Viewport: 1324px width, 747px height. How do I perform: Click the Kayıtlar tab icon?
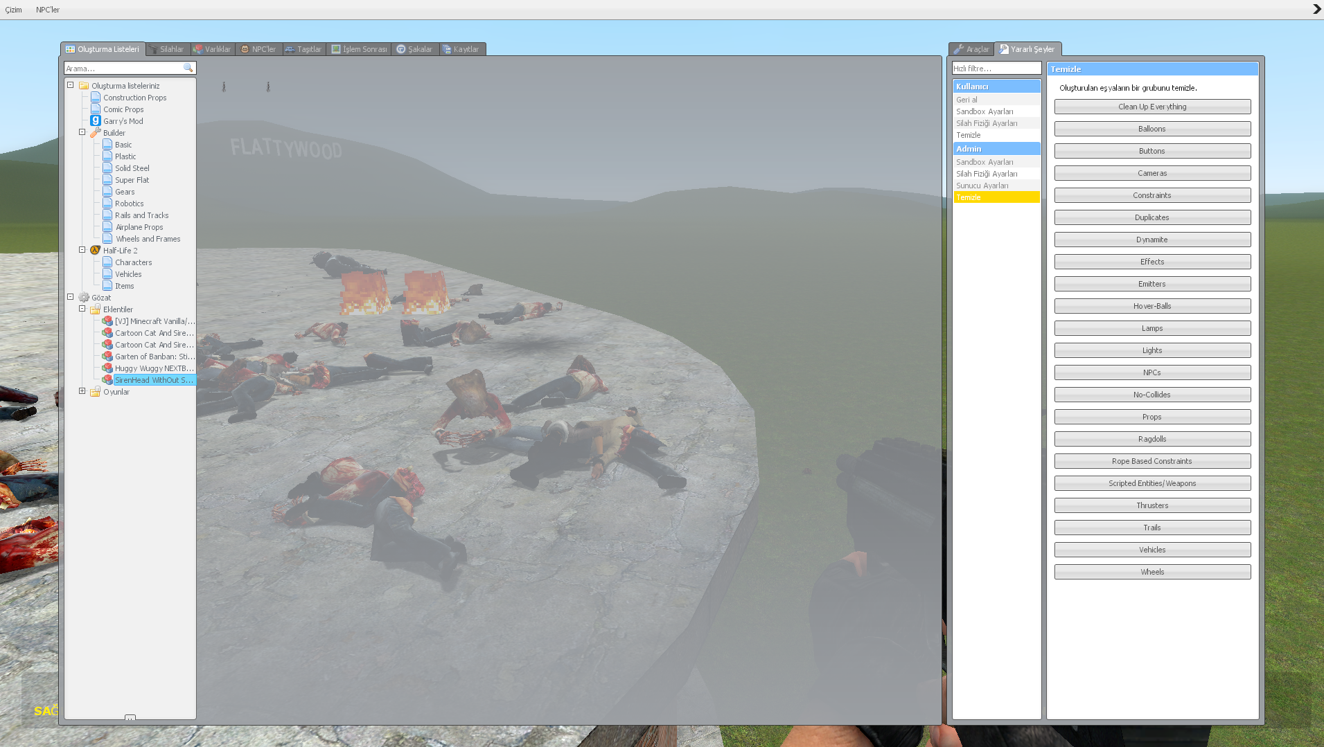pos(447,49)
